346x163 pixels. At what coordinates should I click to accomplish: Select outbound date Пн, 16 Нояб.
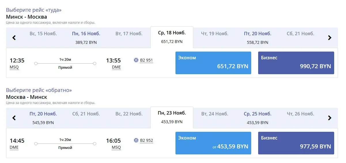click(86, 38)
